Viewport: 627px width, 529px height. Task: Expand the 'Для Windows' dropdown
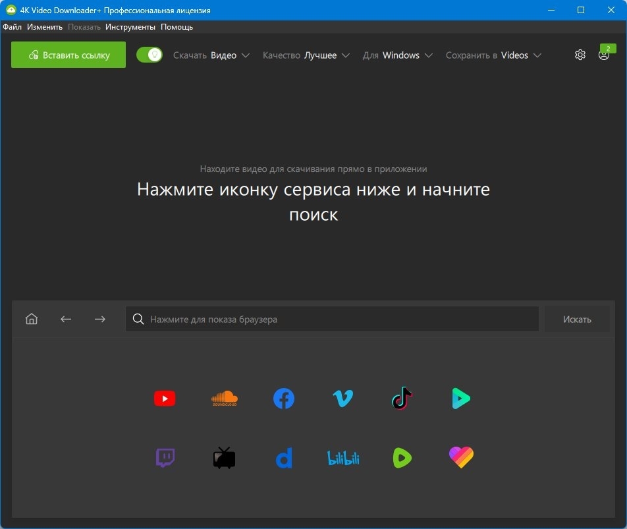coord(398,55)
